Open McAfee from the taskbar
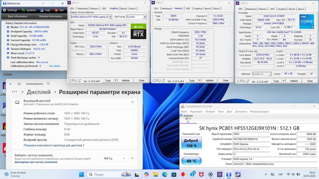The height and width of the screenshot is (179, 319). (201, 174)
